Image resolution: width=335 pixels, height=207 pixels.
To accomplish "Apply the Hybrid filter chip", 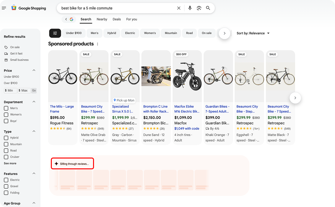I will (112, 33).
